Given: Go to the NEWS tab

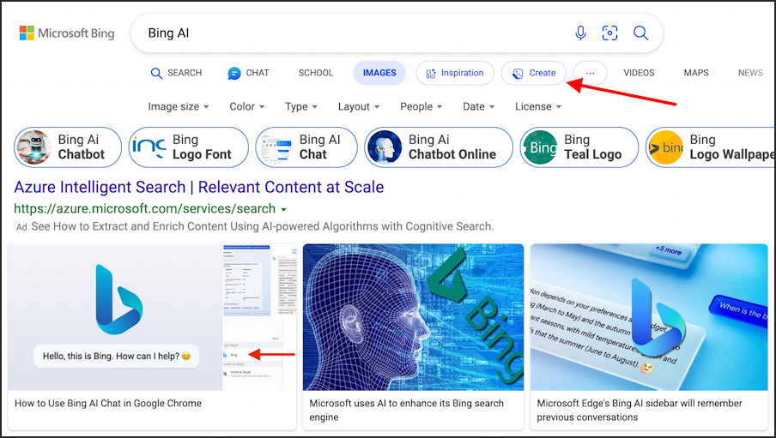Looking at the screenshot, I should point(750,73).
